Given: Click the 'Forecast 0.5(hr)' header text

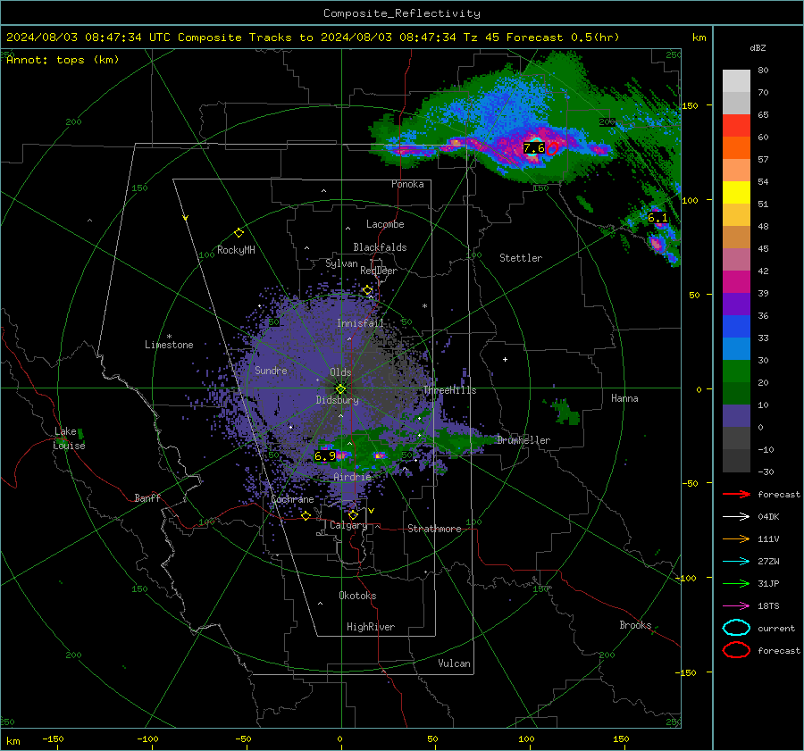Looking at the screenshot, I should coord(563,38).
